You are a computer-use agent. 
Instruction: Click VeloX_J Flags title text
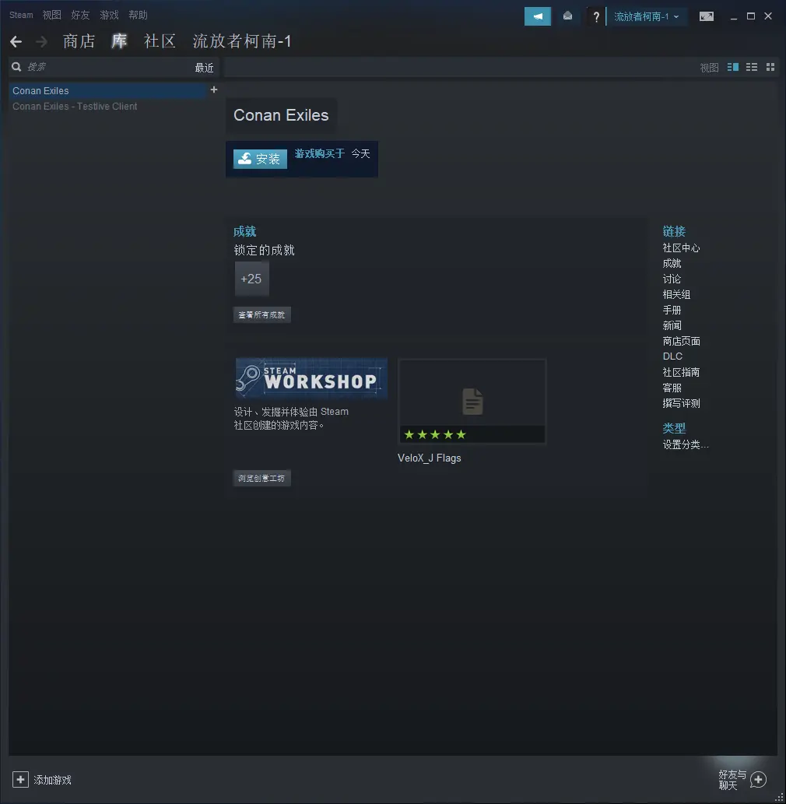pyautogui.click(x=429, y=458)
